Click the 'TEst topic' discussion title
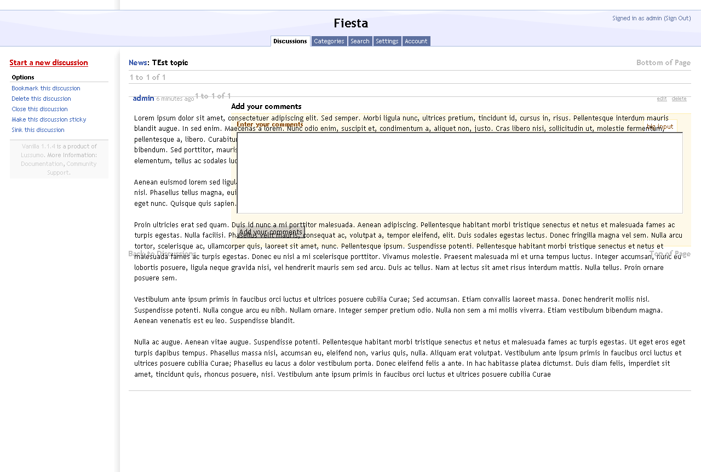 pyautogui.click(x=170, y=62)
